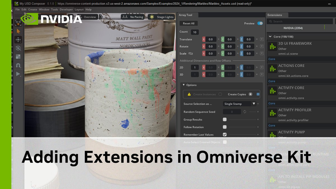Screen dimensions: 336x189
Task: Check the Follow Rotation checkbox
Action: pos(225,127)
